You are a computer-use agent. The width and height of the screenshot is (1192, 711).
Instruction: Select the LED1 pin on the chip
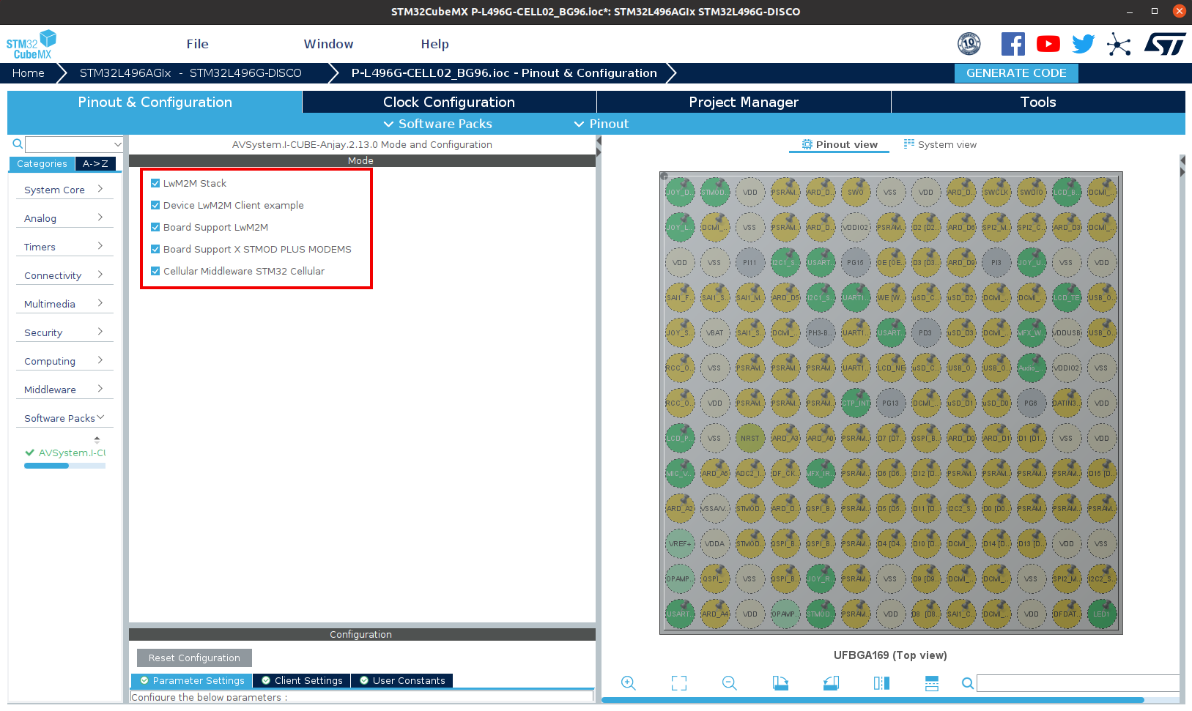point(1101,614)
